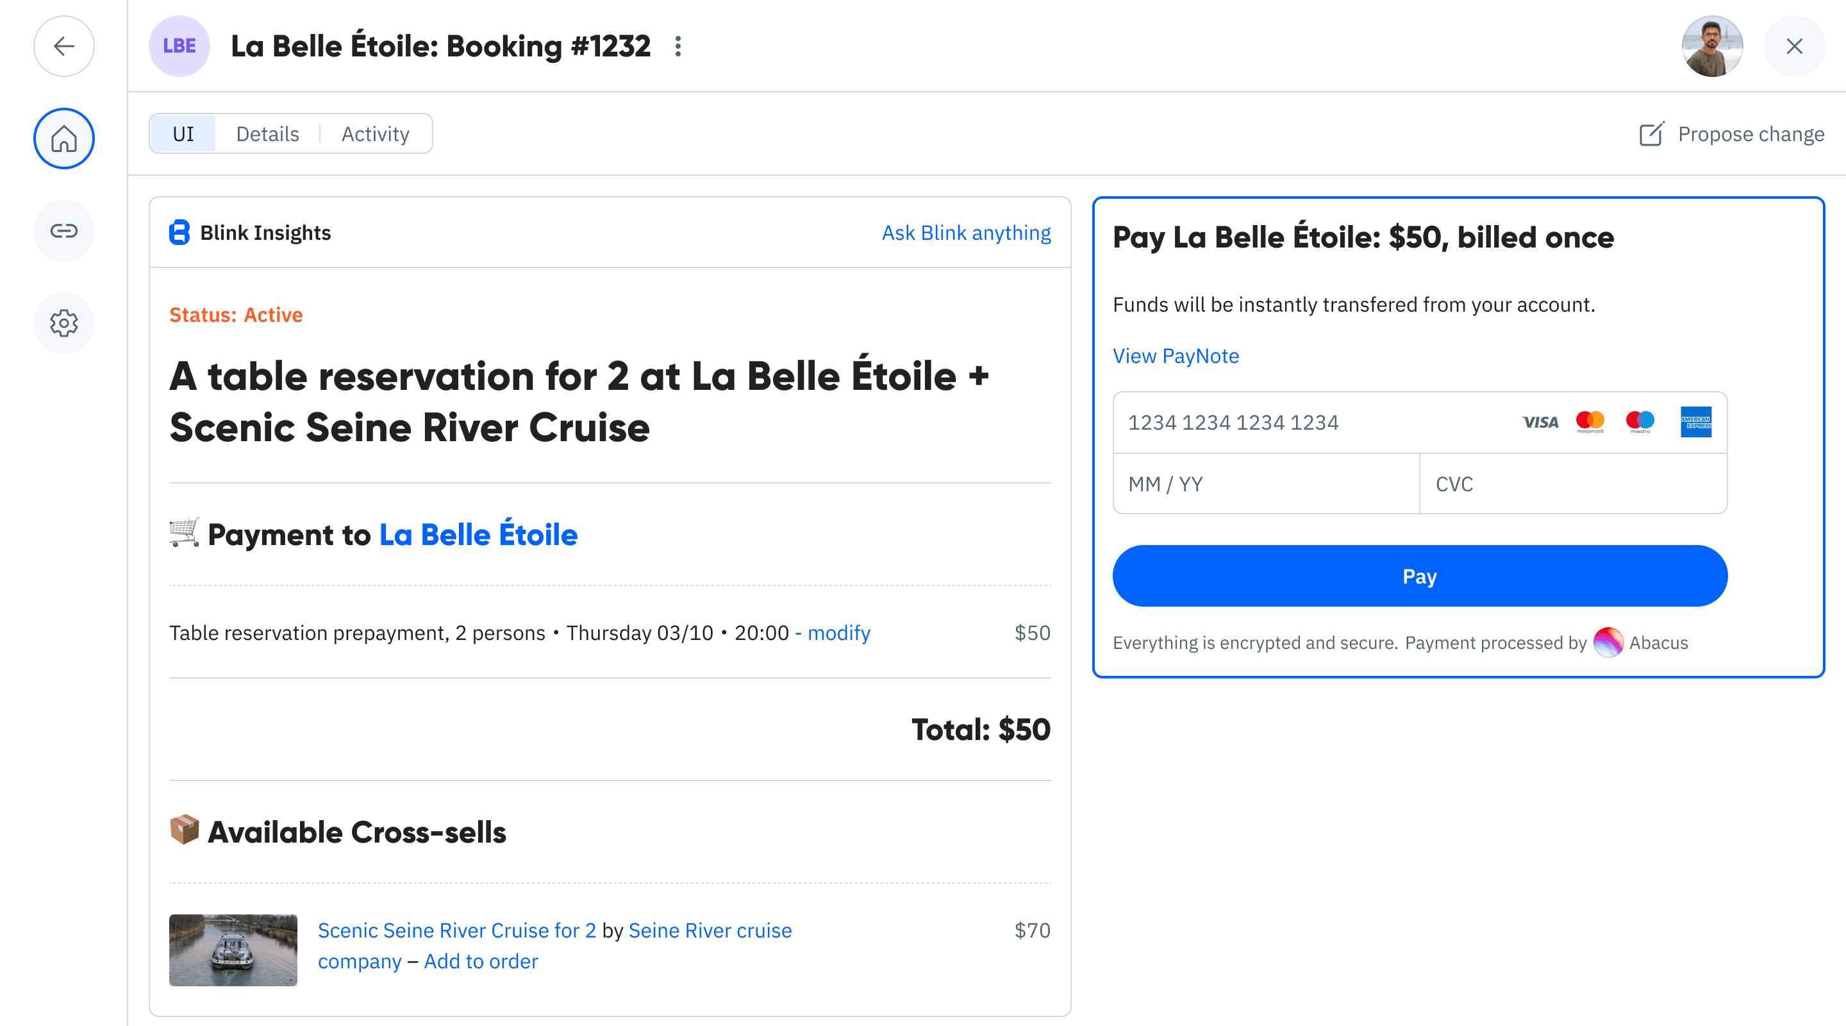
Task: Click the Abacus payment processor icon
Action: pyautogui.click(x=1609, y=643)
